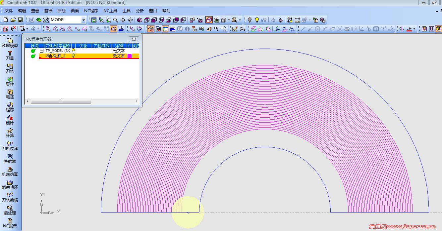Toggle the highlighted button at toolbar far right
442x231 pixels.
439,29
